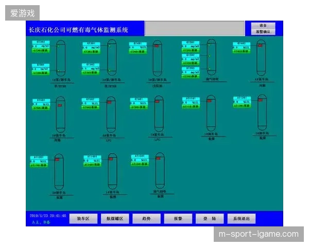Click the GT501联锁 interlock button
Viewport: 309px width, 247px height.
[x=41, y=108]
